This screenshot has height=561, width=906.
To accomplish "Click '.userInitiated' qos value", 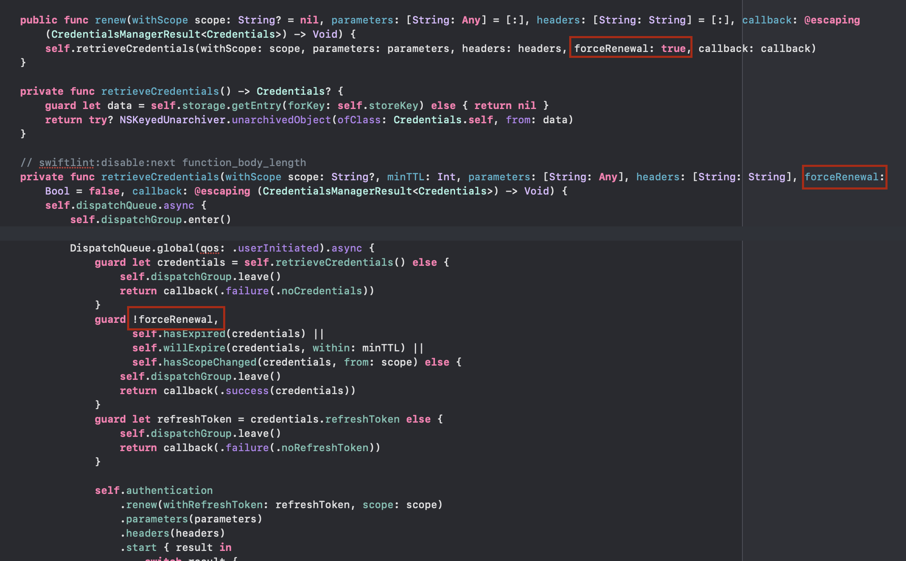I will click(x=276, y=248).
